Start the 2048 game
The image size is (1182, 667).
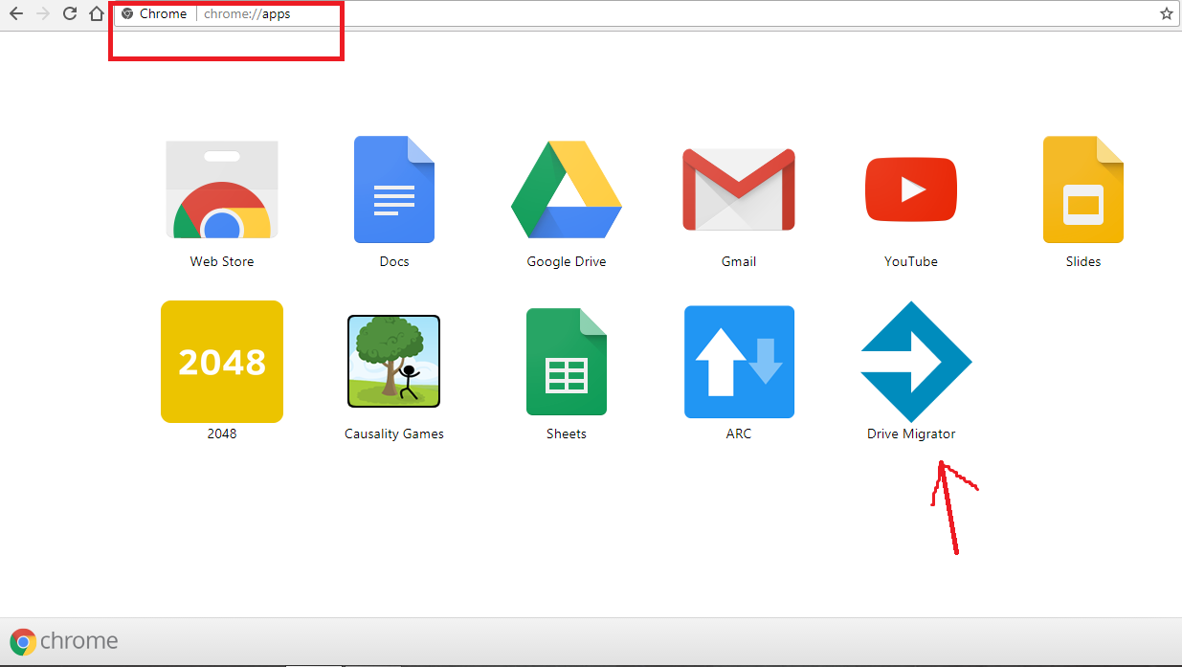(x=221, y=361)
